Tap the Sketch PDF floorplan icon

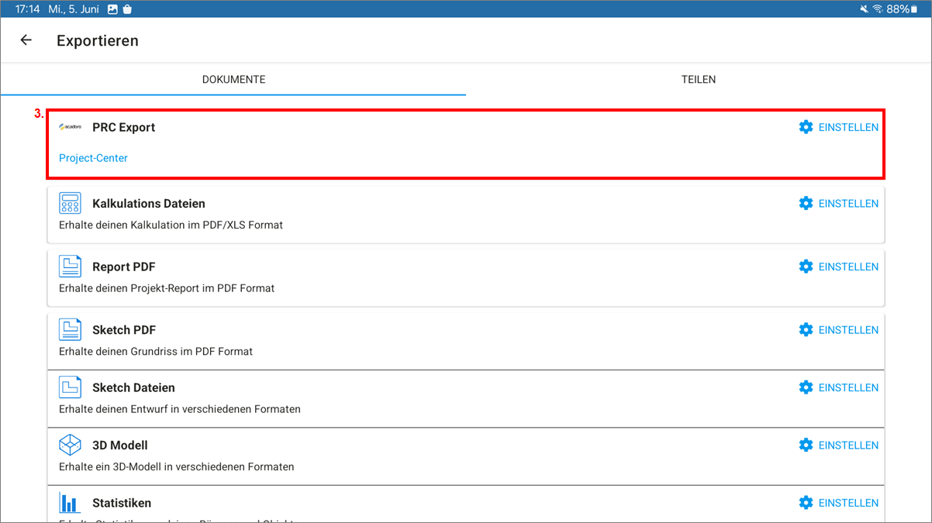click(70, 330)
